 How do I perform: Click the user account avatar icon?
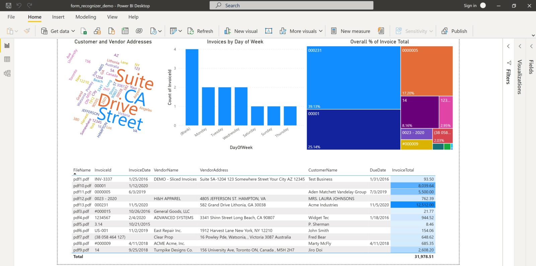(x=483, y=5)
